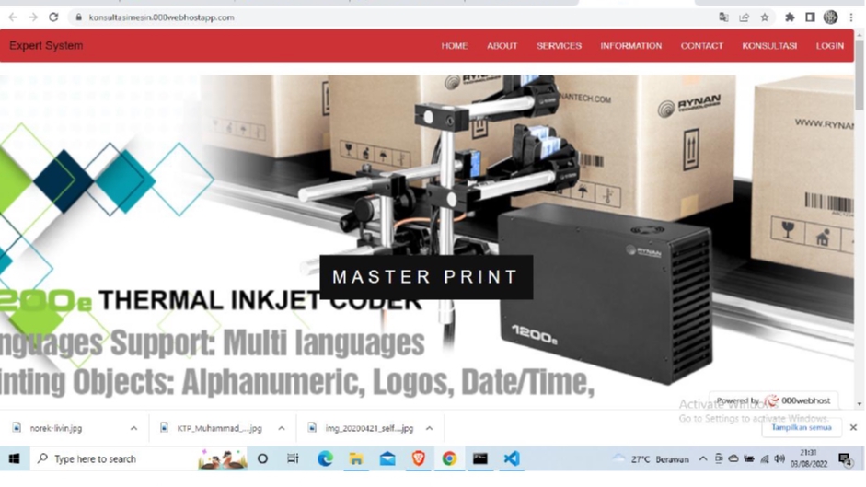Click the taskbar search box

tap(139, 458)
